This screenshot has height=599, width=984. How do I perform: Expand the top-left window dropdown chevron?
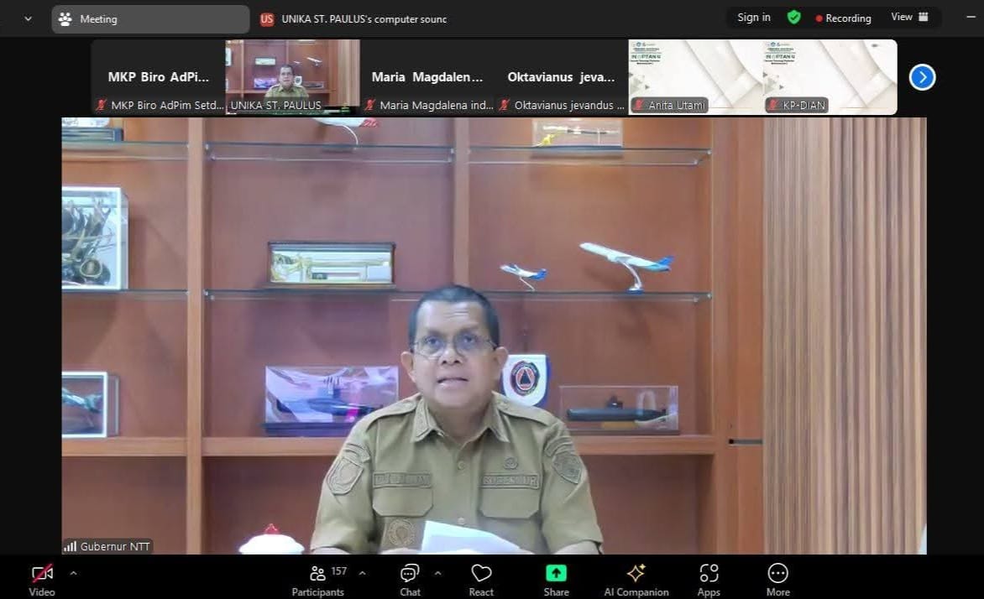pyautogui.click(x=28, y=18)
